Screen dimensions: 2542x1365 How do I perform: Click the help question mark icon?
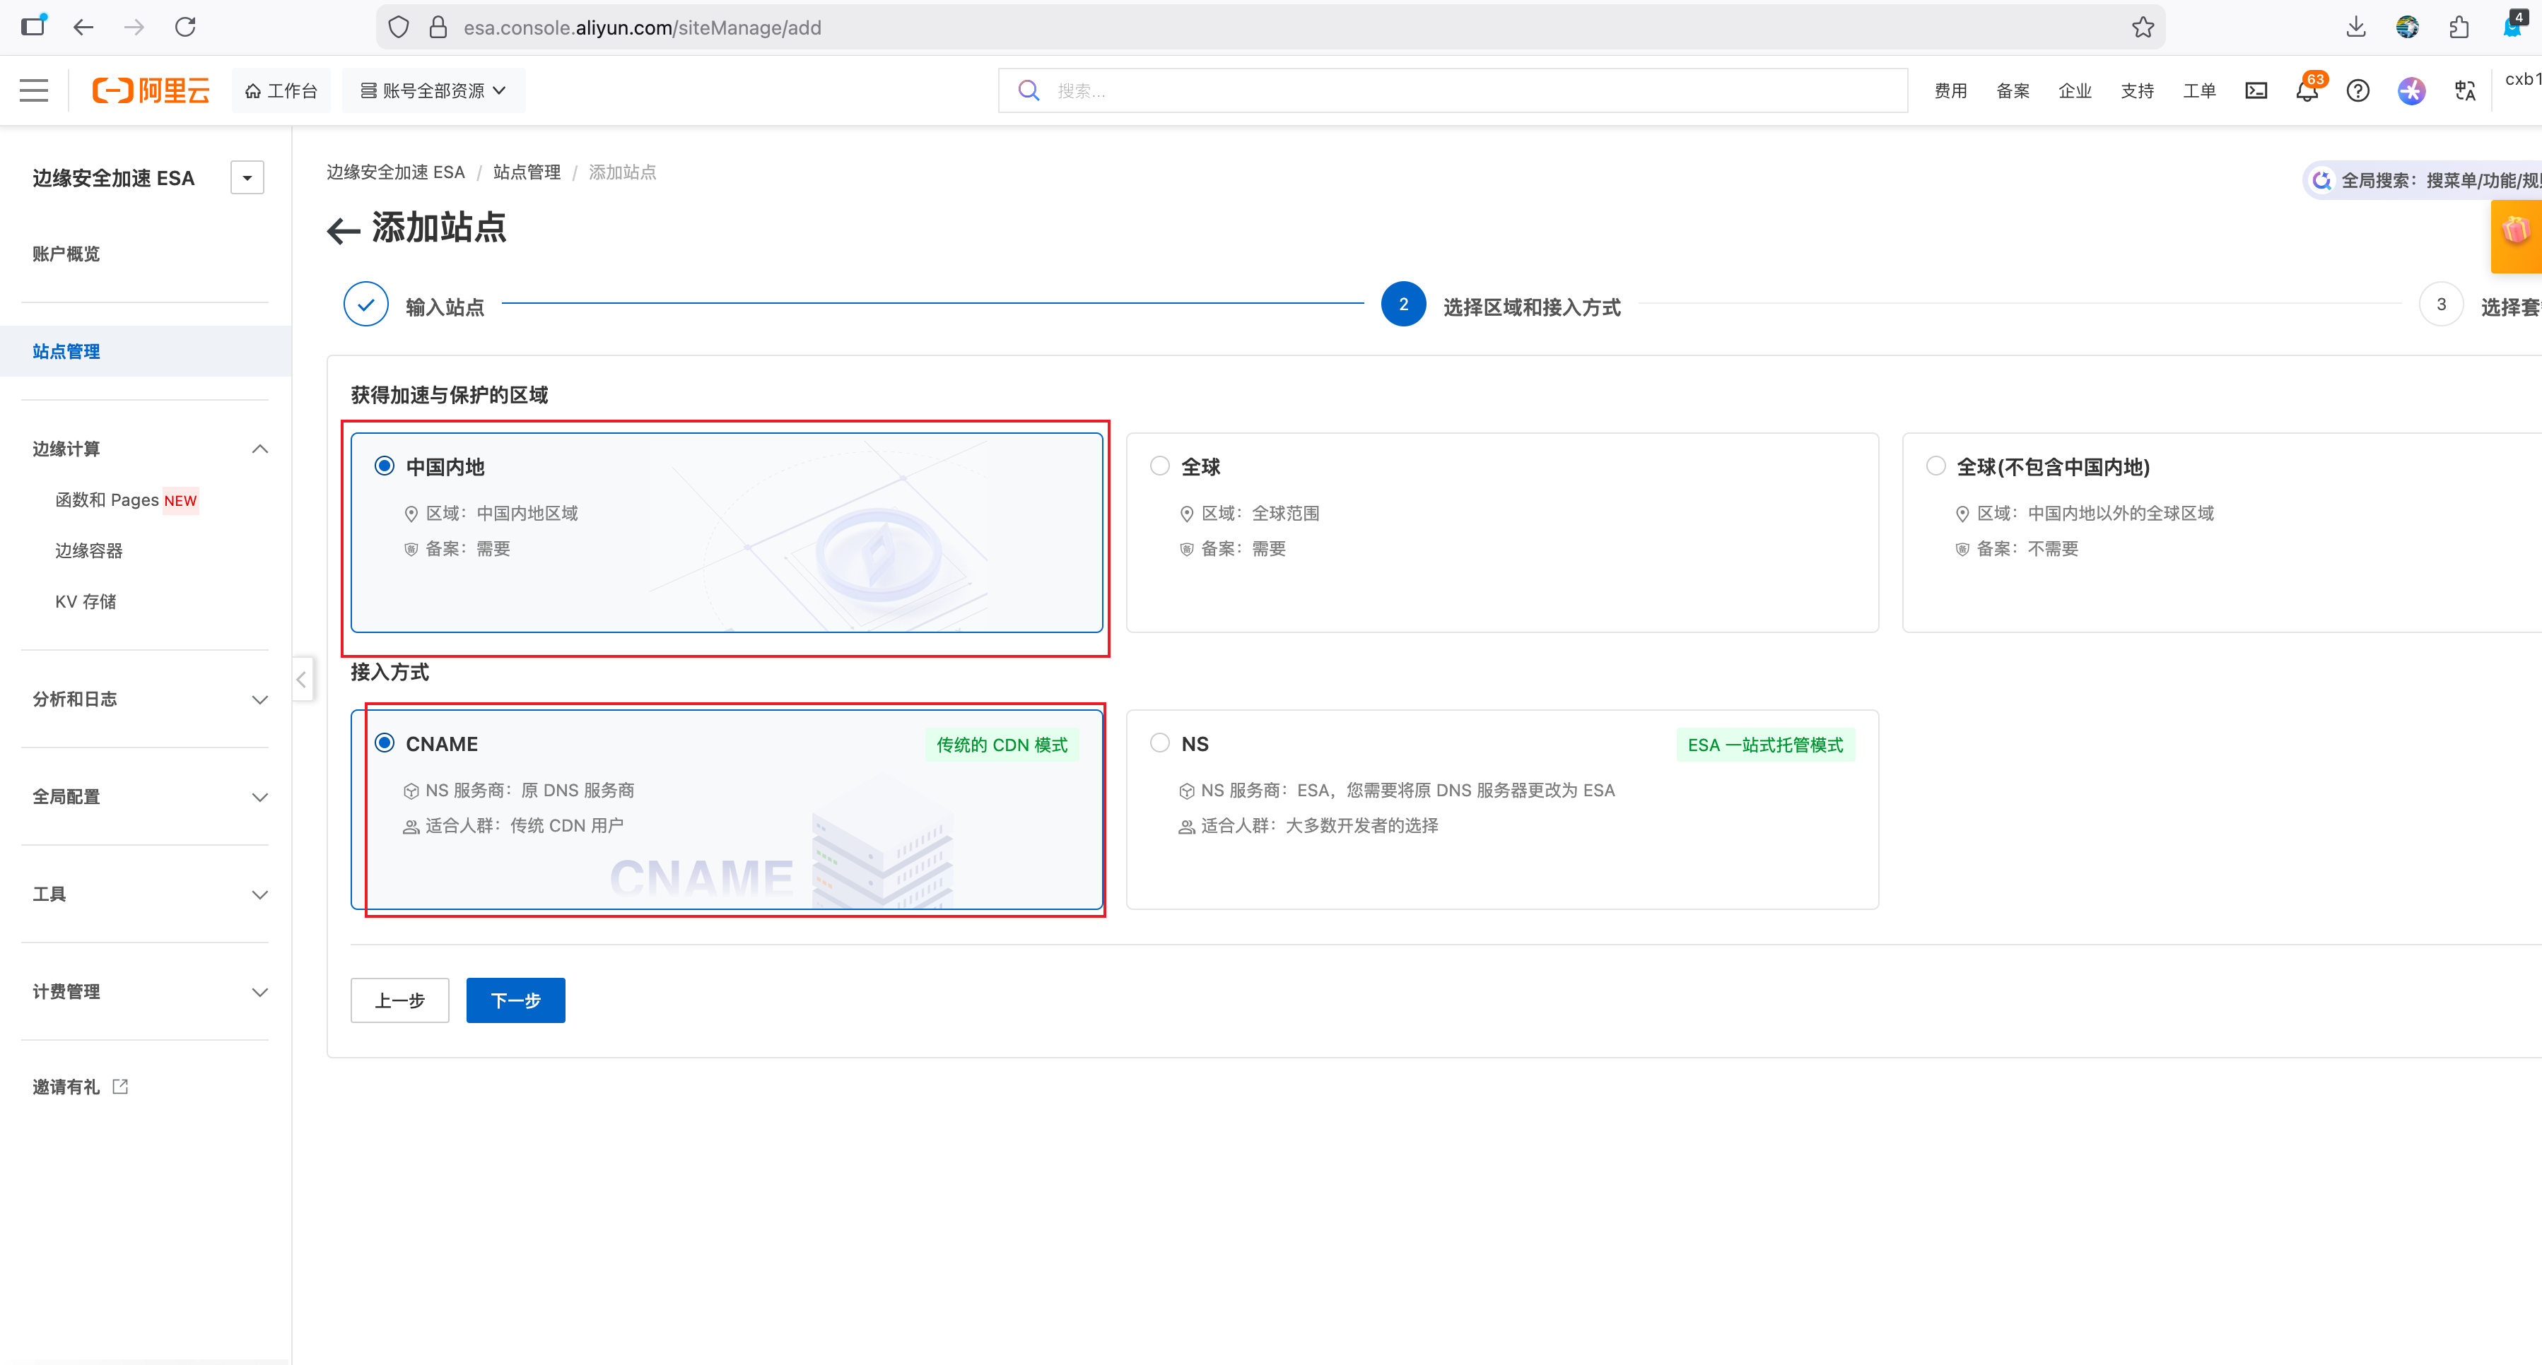(x=2357, y=90)
